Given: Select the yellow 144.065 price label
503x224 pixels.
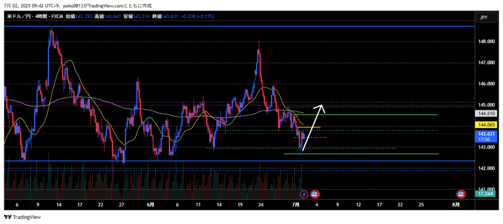Looking at the screenshot, I should pyautogui.click(x=486, y=125).
